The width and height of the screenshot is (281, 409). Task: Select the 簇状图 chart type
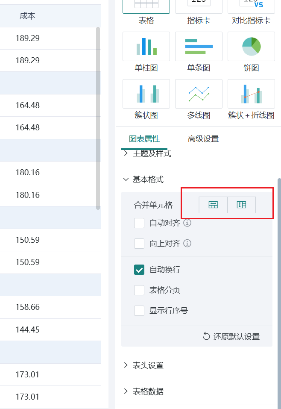[x=146, y=94]
